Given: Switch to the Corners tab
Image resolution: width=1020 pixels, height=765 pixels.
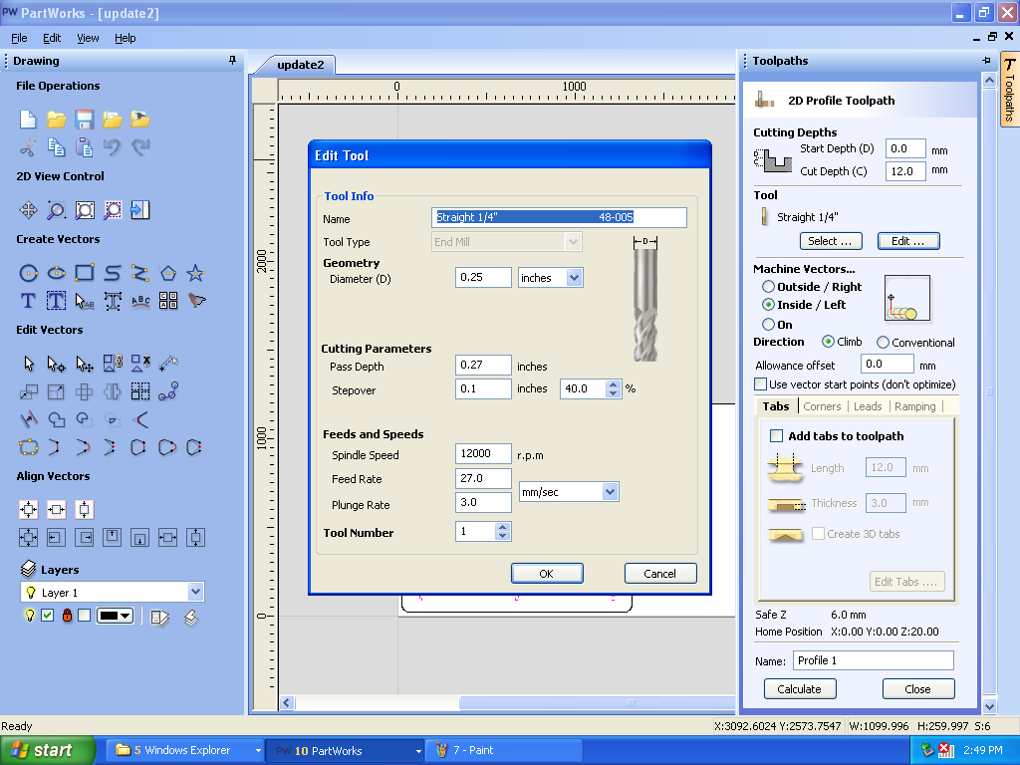Looking at the screenshot, I should click(x=822, y=406).
